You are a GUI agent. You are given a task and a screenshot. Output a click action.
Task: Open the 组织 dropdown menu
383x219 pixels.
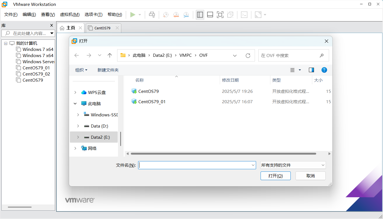(81, 70)
